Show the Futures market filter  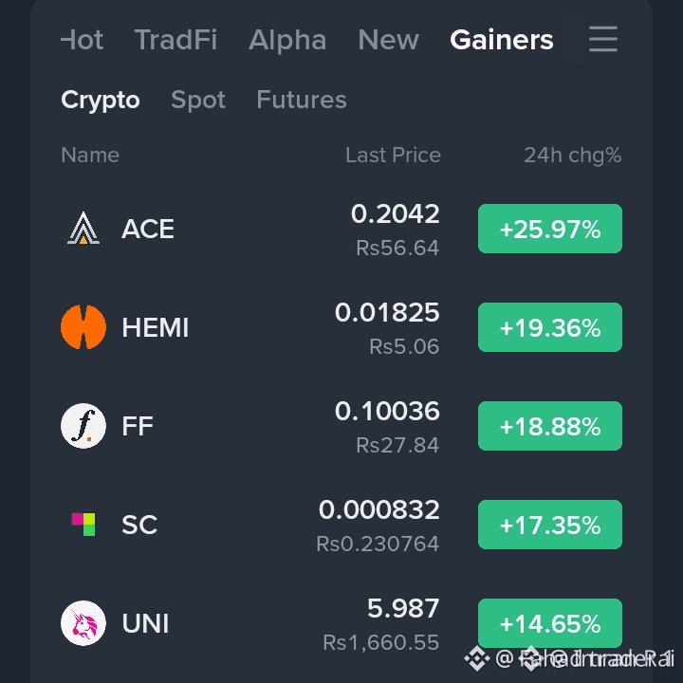tap(302, 100)
